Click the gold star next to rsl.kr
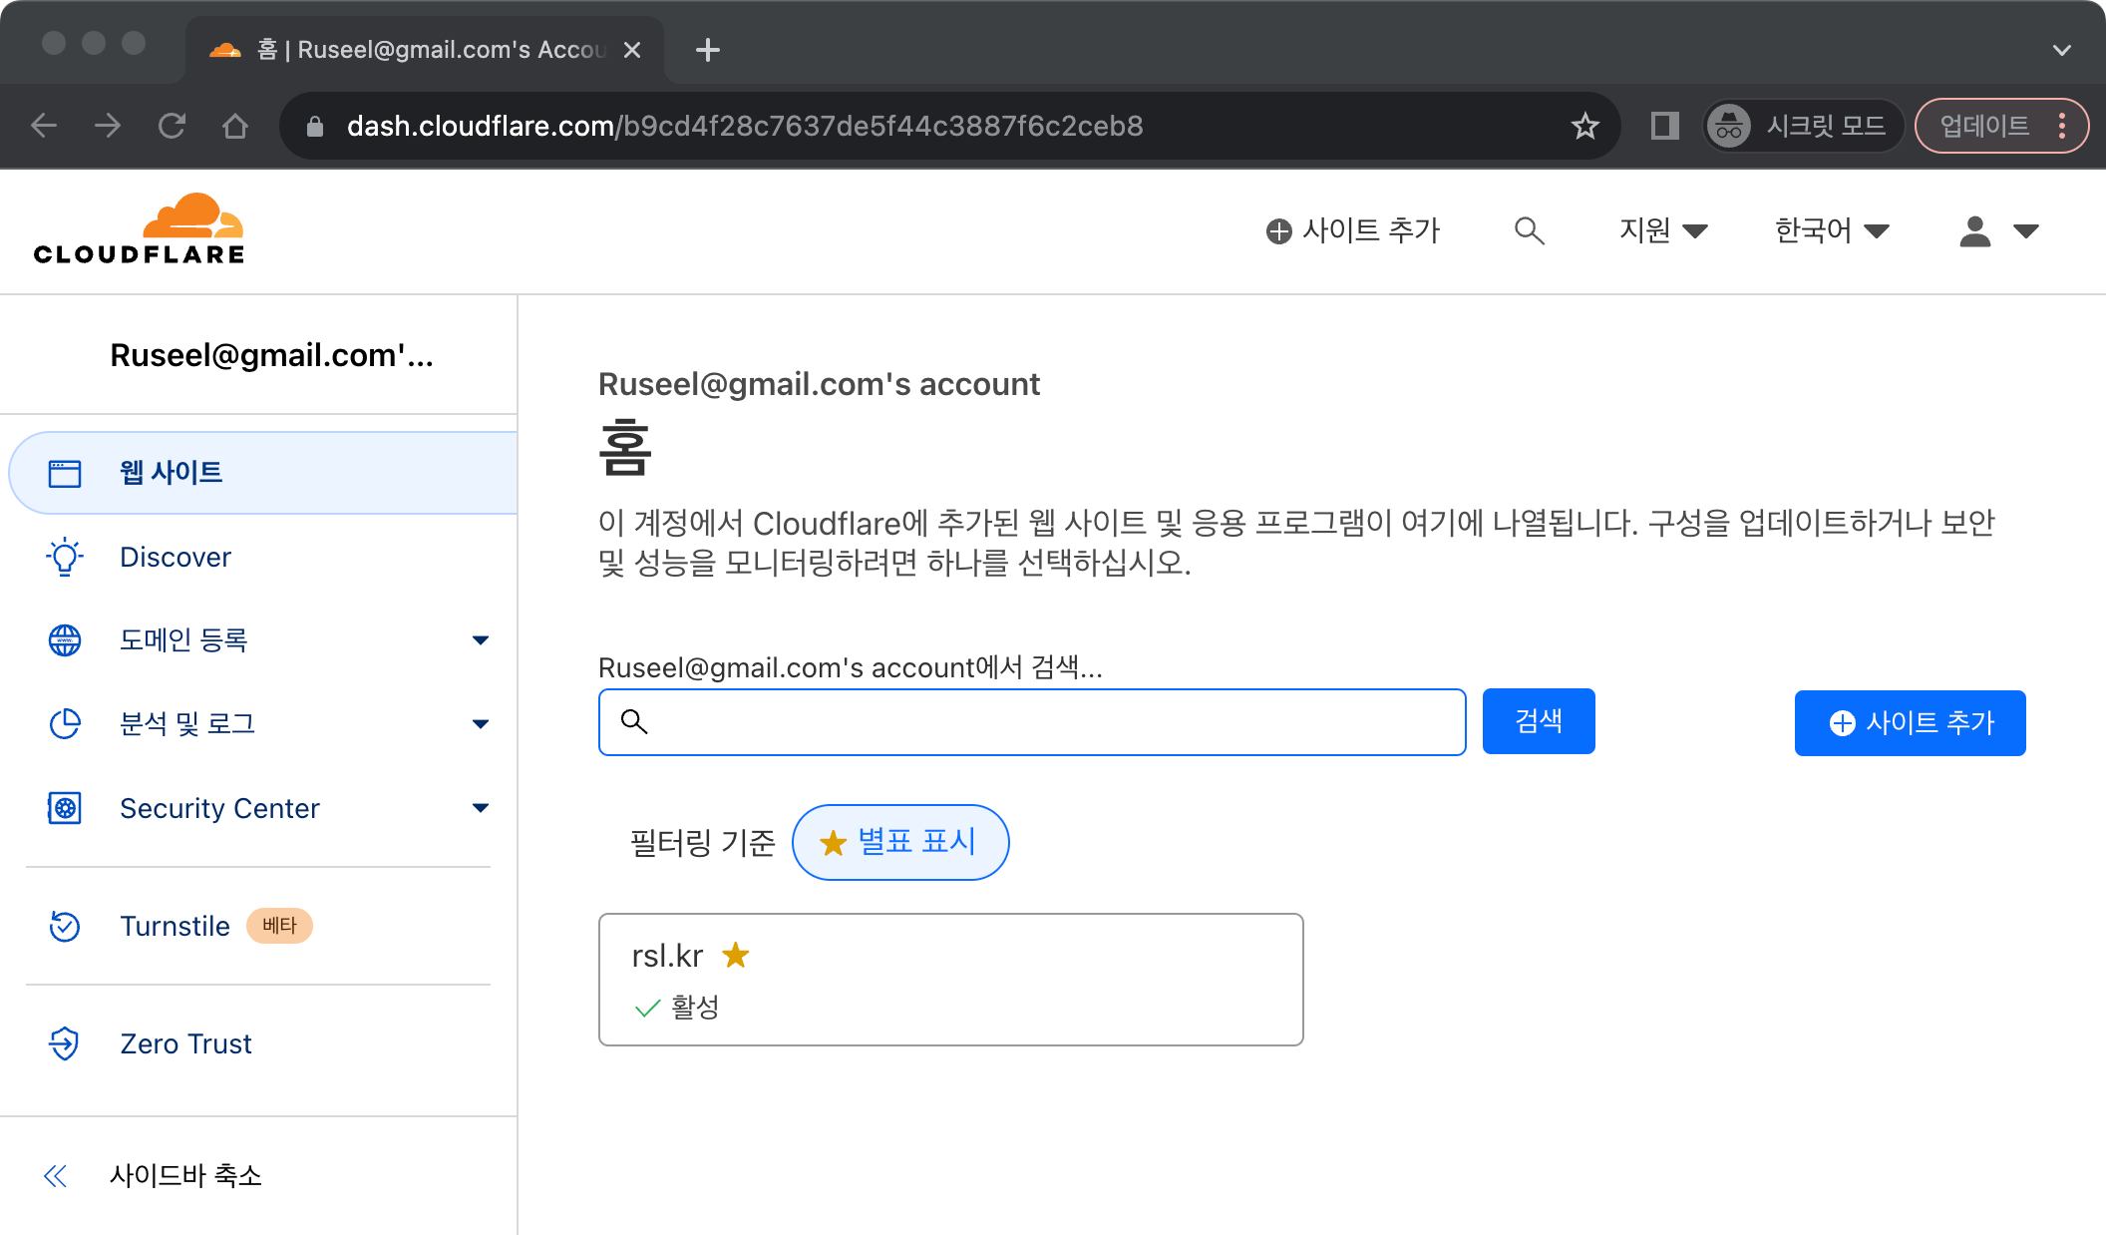2106x1235 pixels. (736, 956)
